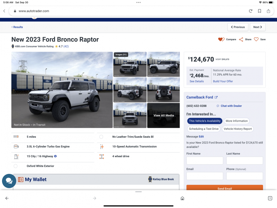The height and width of the screenshot is (208, 277).
Task: Open the three-dot multitasking menu at top
Action: 138,2
